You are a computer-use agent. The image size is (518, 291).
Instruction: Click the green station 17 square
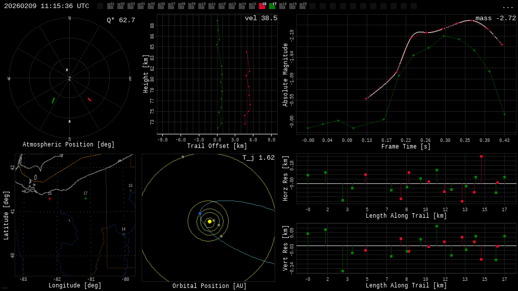[x=272, y=6]
